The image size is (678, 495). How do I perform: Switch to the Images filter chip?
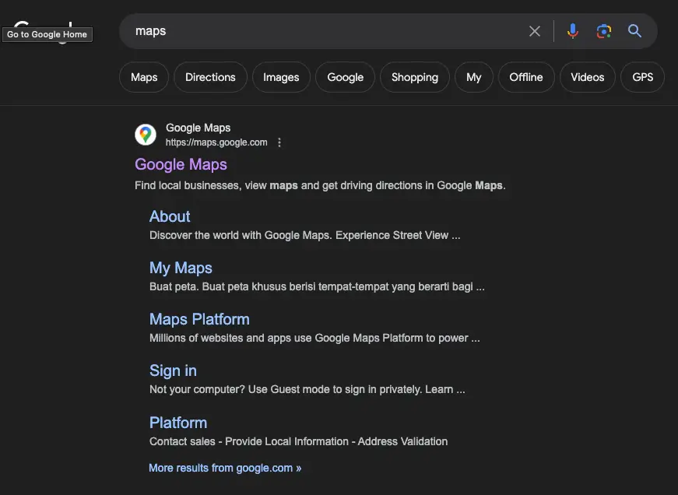coord(281,77)
